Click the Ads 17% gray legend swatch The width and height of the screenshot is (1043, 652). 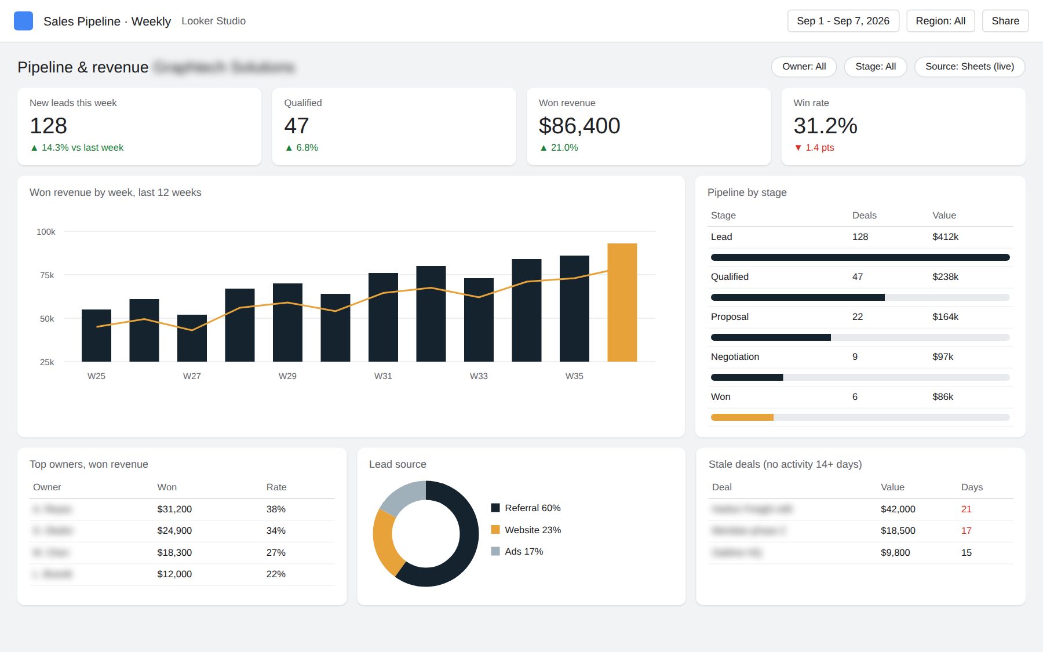click(x=495, y=551)
